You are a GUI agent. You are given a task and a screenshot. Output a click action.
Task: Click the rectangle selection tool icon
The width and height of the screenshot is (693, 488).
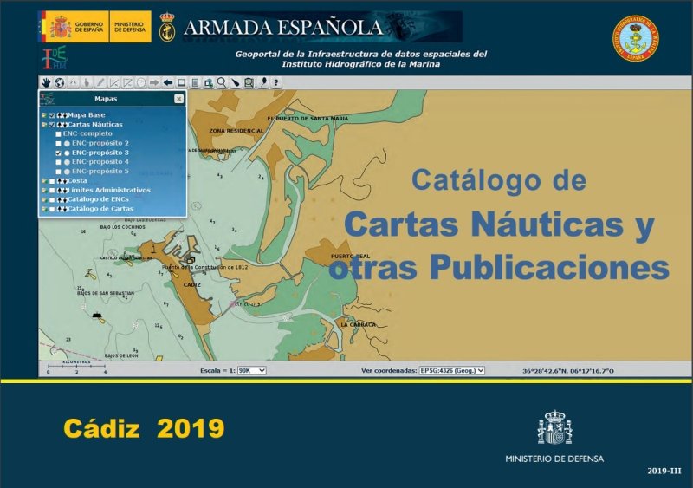pos(182,82)
